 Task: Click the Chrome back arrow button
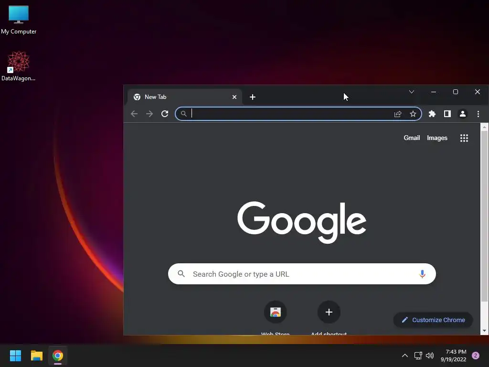coord(134,114)
